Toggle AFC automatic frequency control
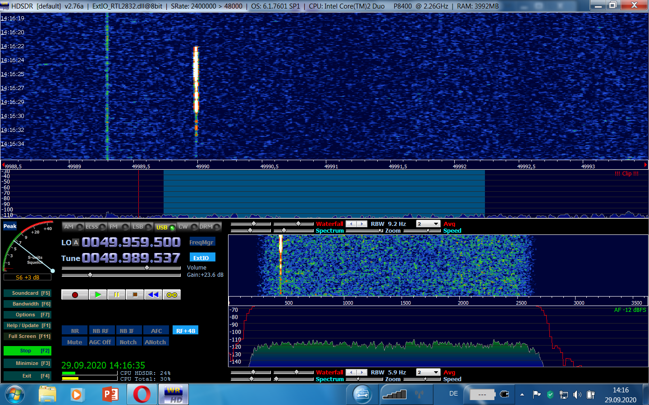The height and width of the screenshot is (405, 649). point(156,331)
